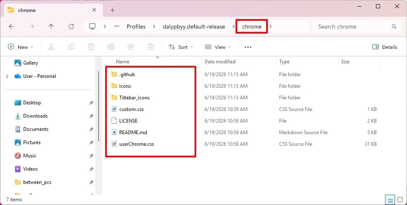Screen dimensions: 407x205
Task: Click the Titlebar_Icons folder icon
Action: pos(114,98)
